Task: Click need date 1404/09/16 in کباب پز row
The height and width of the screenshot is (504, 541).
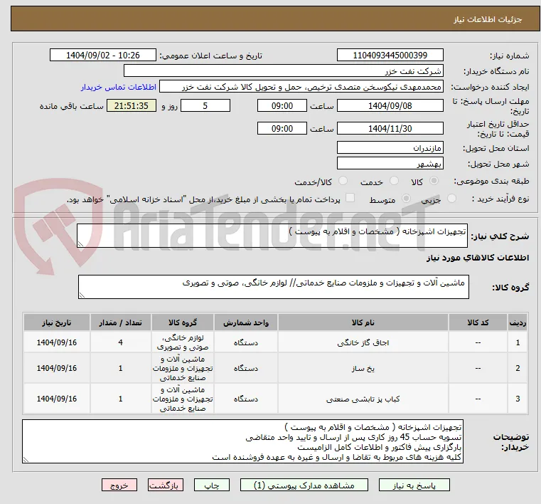Action: point(57,399)
